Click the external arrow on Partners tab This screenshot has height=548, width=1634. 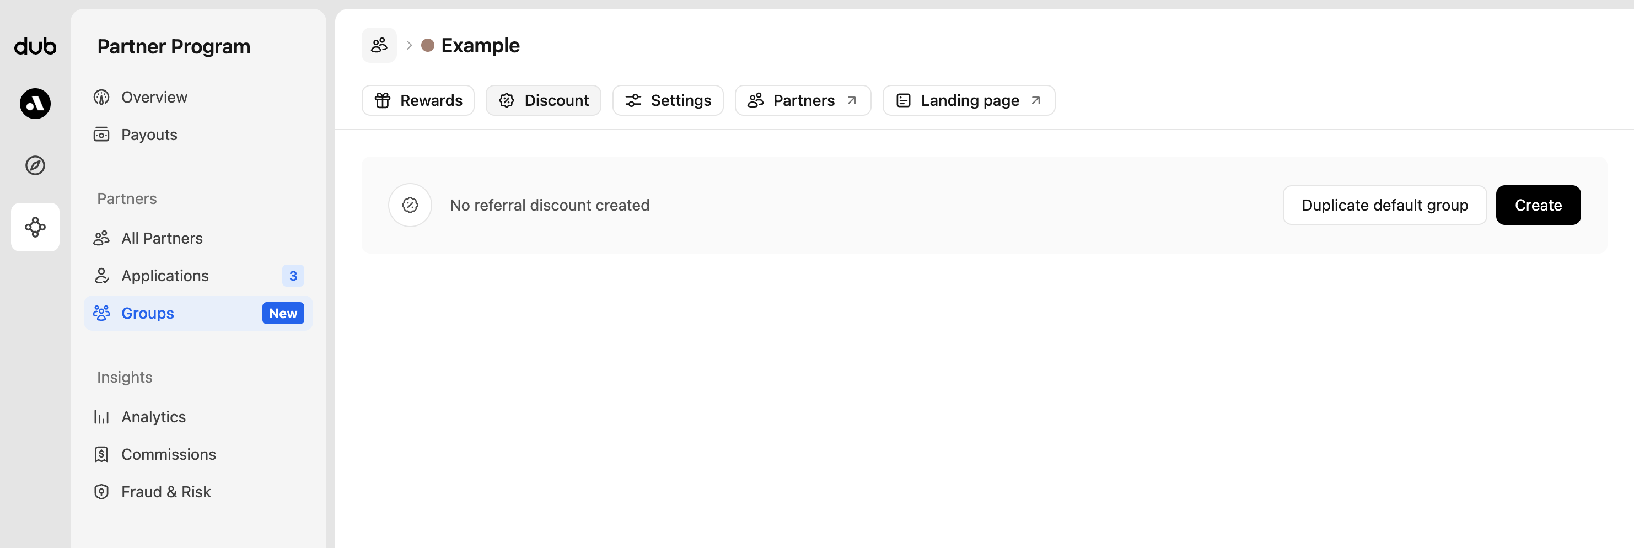click(x=852, y=100)
